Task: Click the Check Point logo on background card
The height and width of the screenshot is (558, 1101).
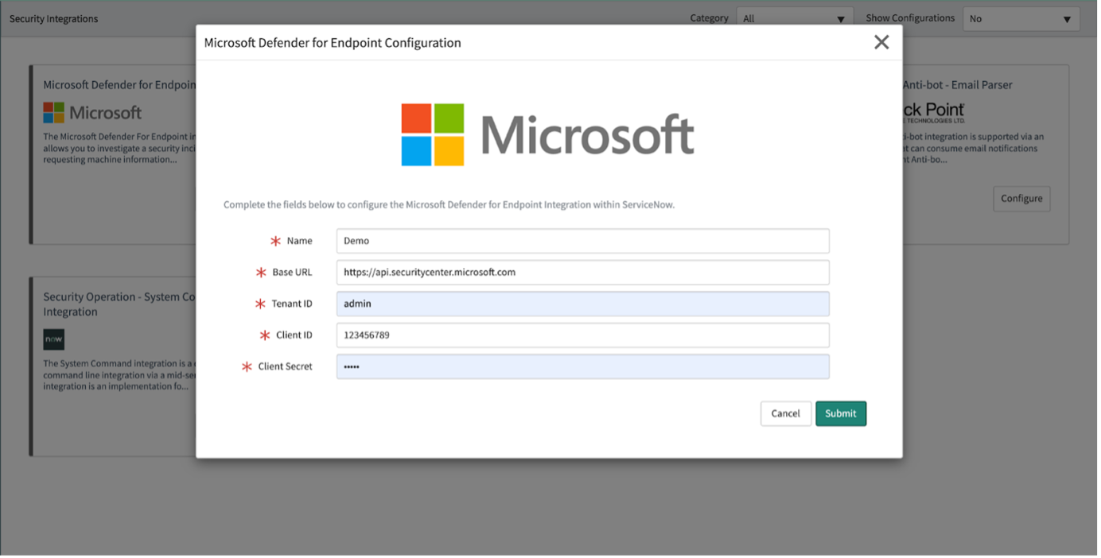Action: (x=934, y=112)
